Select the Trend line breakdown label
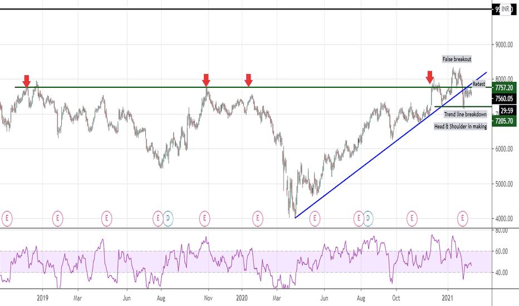Image resolution: width=519 pixels, height=306 pixels. [466, 114]
